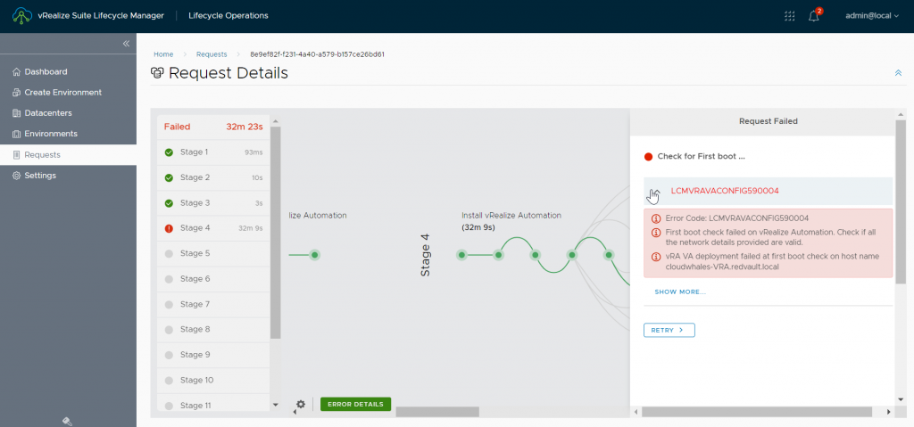Follow the Requests breadcrumb link
This screenshot has height=427, width=914.
pyautogui.click(x=212, y=54)
